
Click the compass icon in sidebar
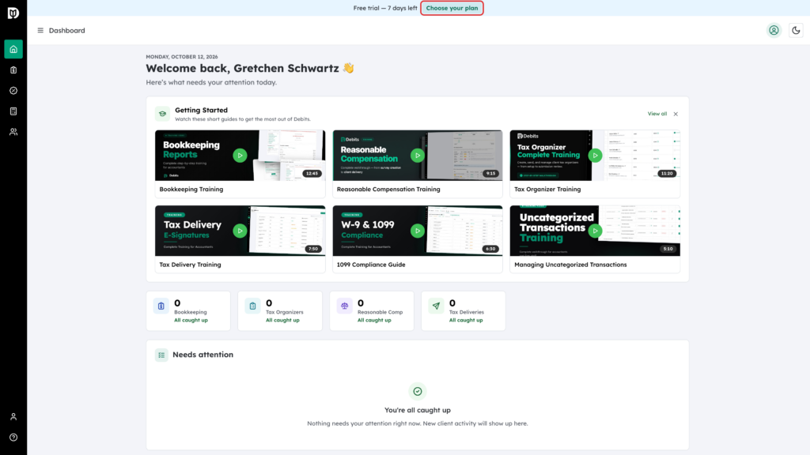13,90
